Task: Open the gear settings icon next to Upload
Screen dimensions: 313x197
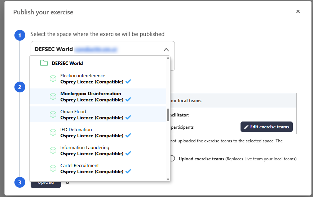Action: click(x=67, y=182)
